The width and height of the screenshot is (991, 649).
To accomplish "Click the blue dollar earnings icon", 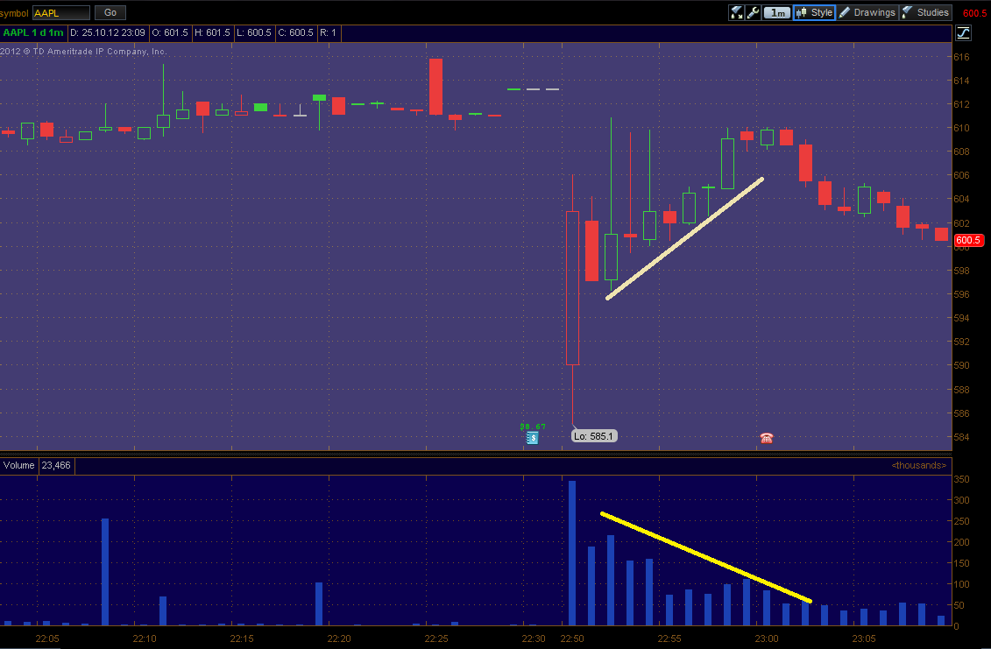I will pos(532,438).
